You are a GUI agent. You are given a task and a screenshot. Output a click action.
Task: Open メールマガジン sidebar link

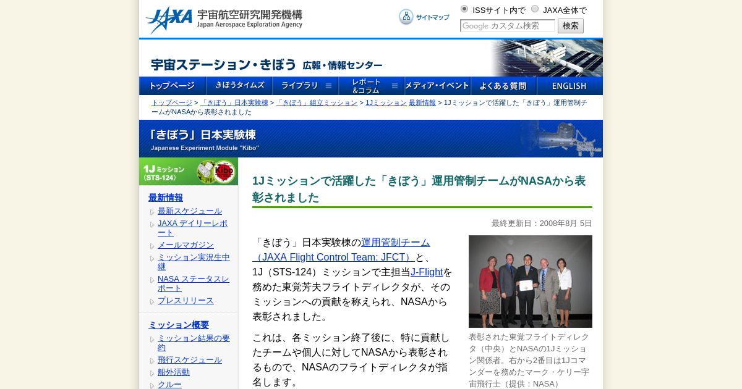[185, 245]
